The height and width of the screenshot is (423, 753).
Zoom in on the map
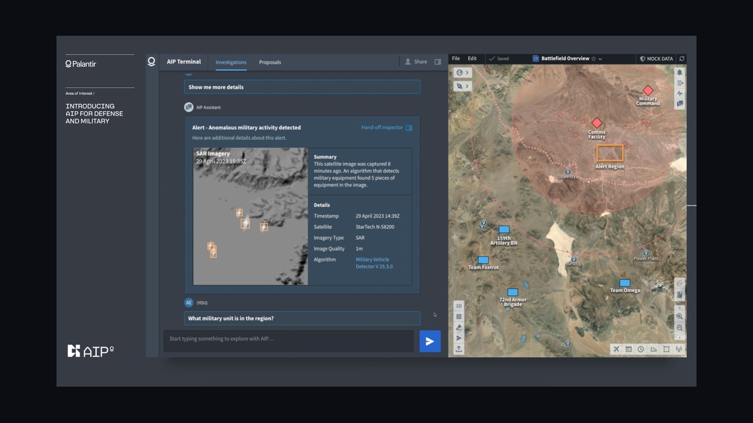(x=680, y=317)
